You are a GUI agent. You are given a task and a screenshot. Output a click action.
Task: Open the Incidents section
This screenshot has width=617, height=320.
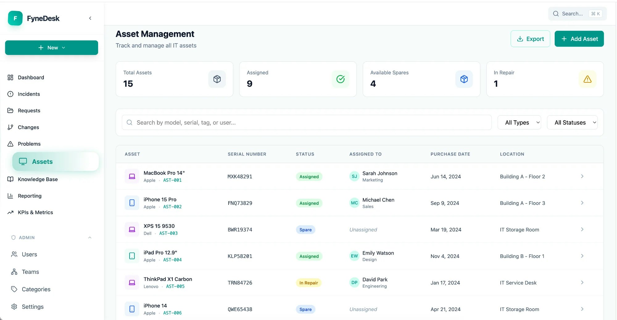[x=29, y=94]
